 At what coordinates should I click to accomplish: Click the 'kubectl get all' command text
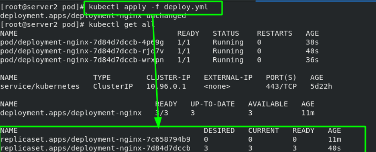click(x=122, y=25)
